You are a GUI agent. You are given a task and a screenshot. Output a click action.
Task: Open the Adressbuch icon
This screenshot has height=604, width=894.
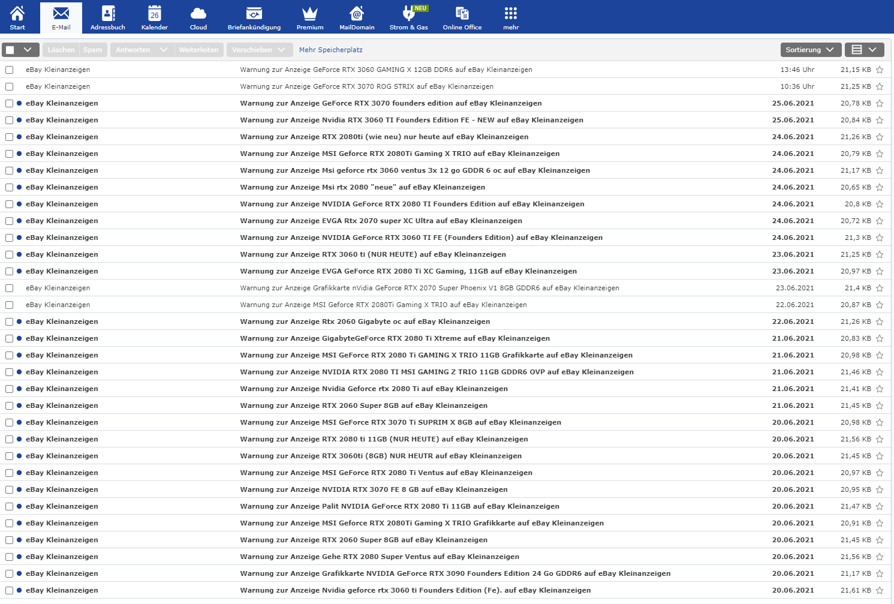click(108, 13)
